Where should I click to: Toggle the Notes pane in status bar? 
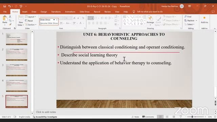click(135, 117)
